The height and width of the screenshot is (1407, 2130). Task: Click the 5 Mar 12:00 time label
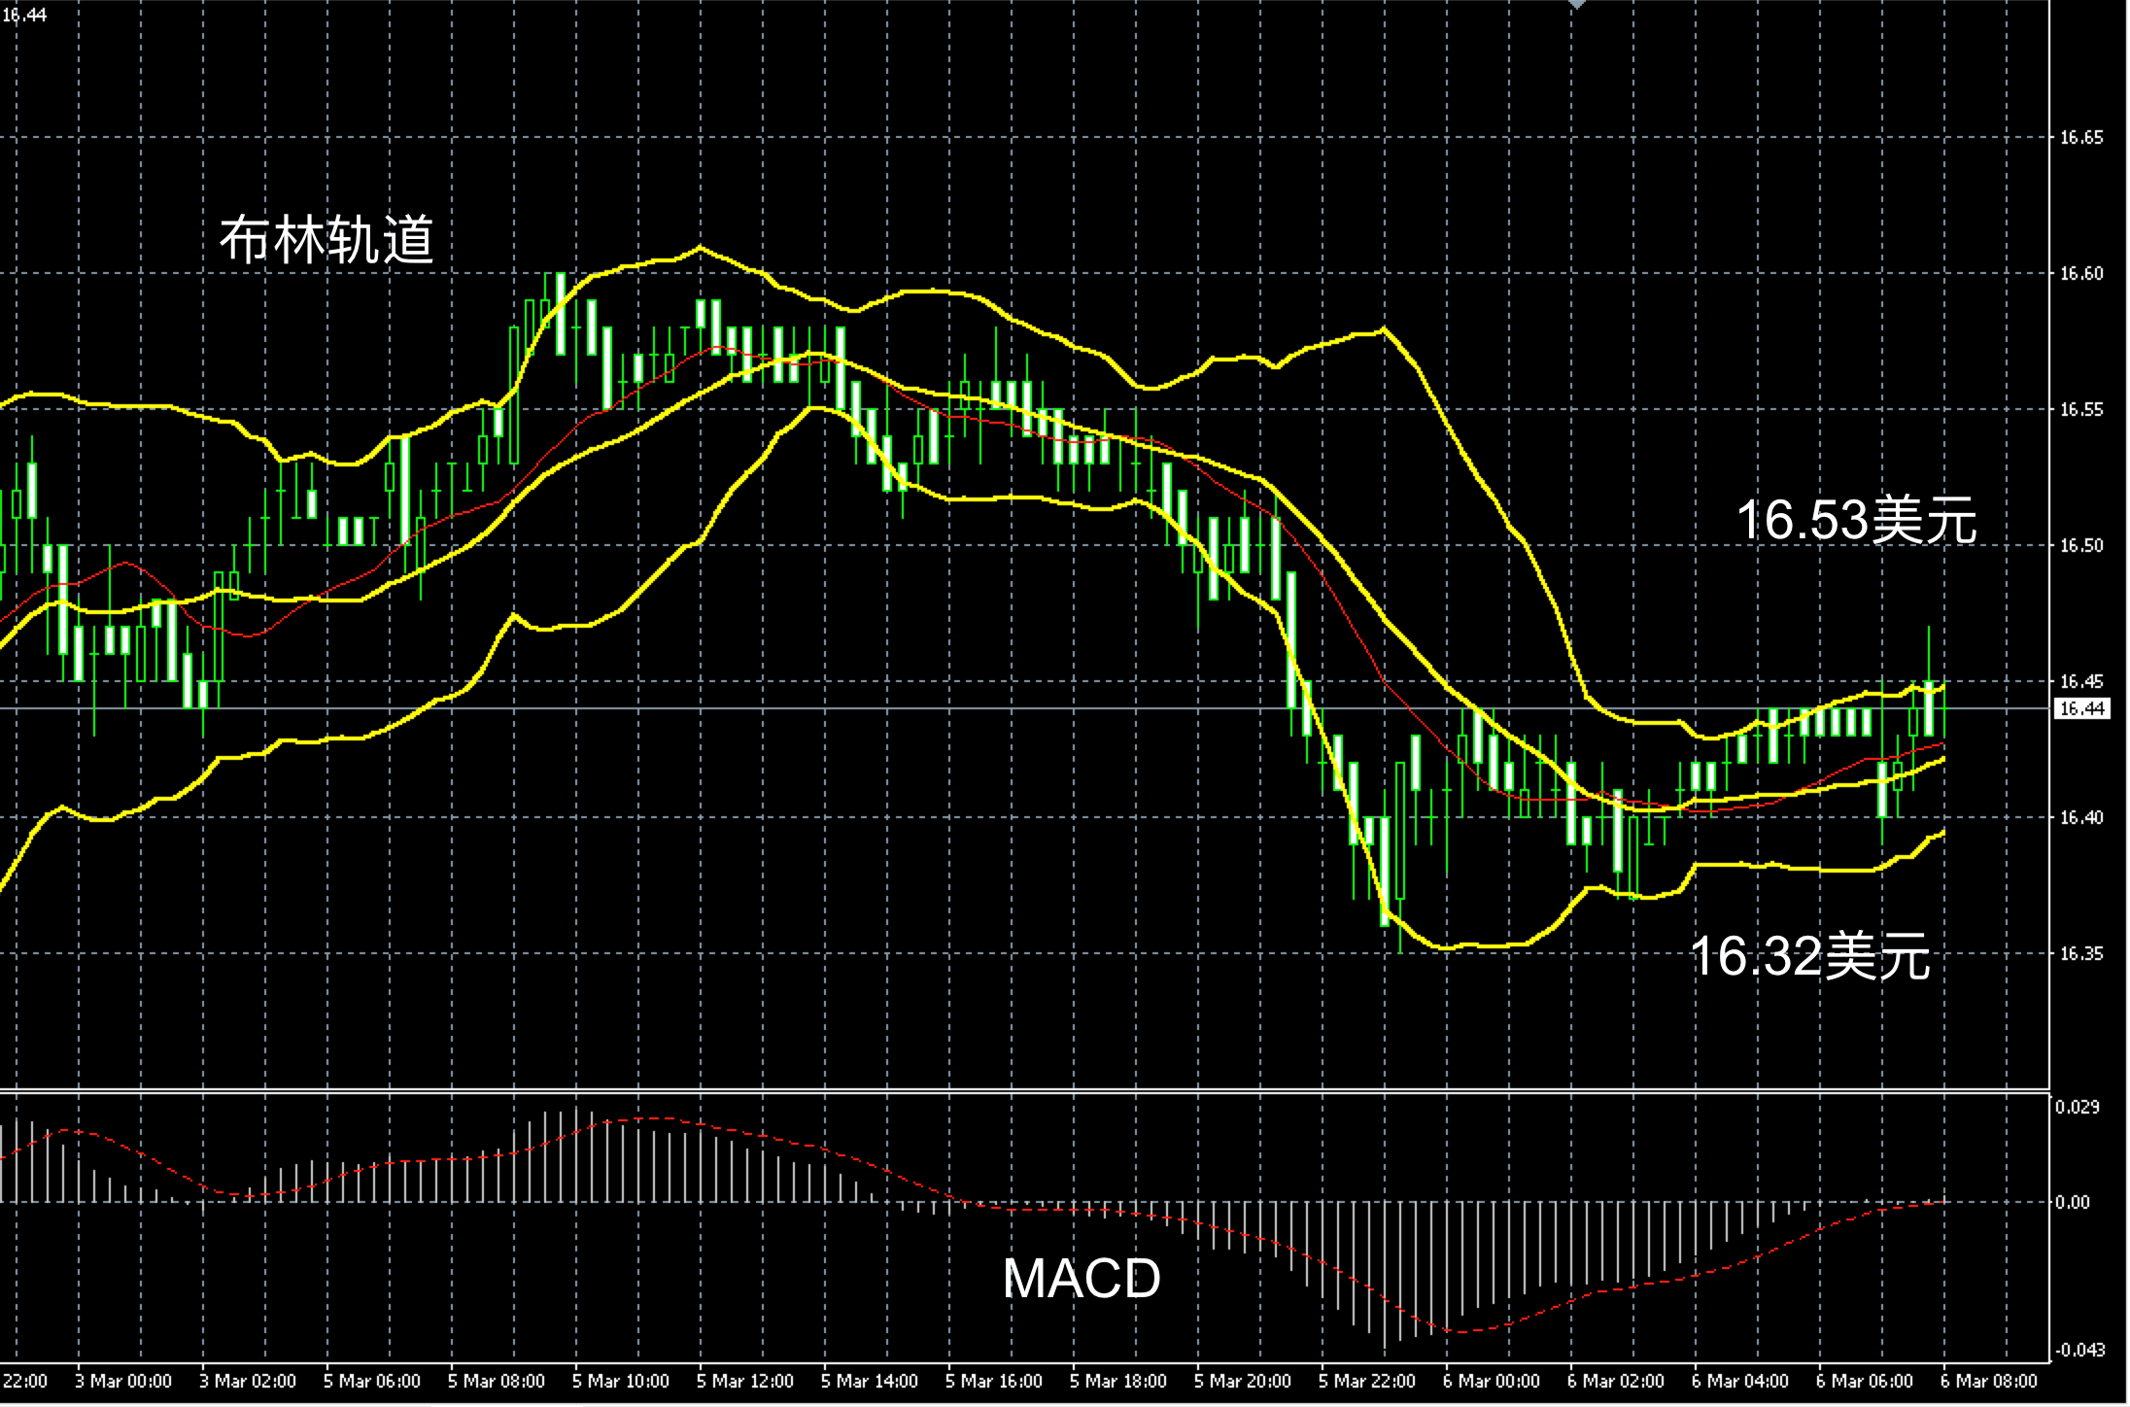coord(745,1381)
